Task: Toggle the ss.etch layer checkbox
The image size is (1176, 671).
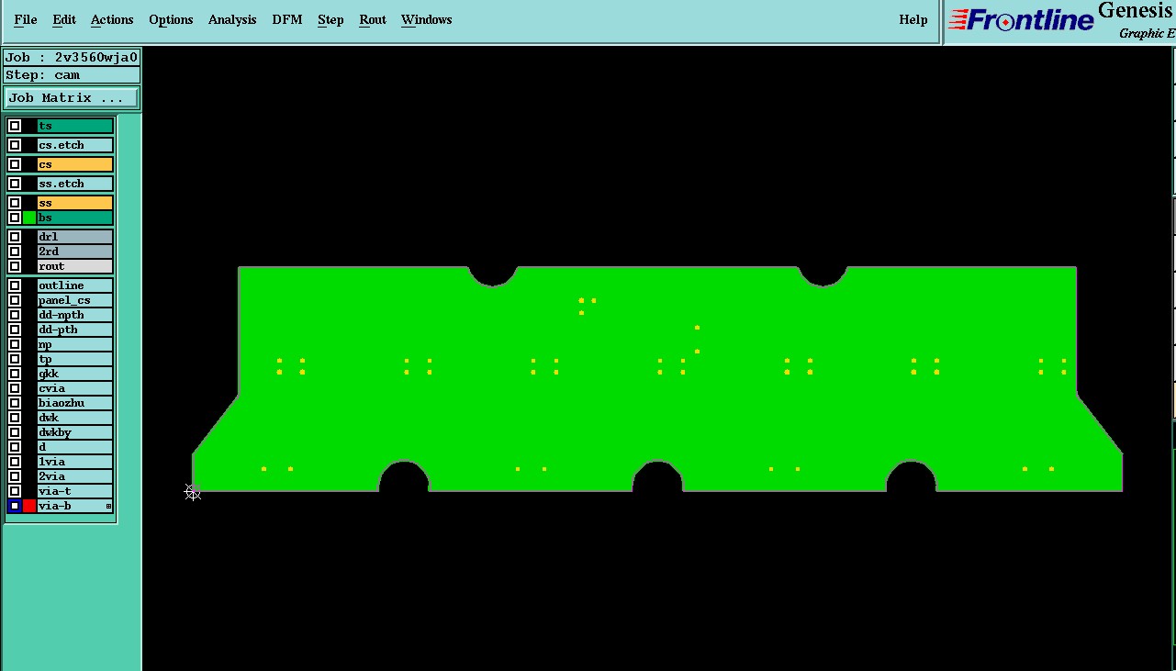Action: [x=15, y=184]
